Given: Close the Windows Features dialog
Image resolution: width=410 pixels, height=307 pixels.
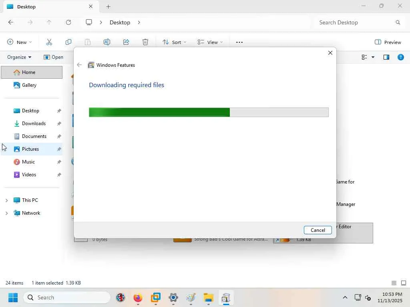Looking at the screenshot, I should pos(330,53).
